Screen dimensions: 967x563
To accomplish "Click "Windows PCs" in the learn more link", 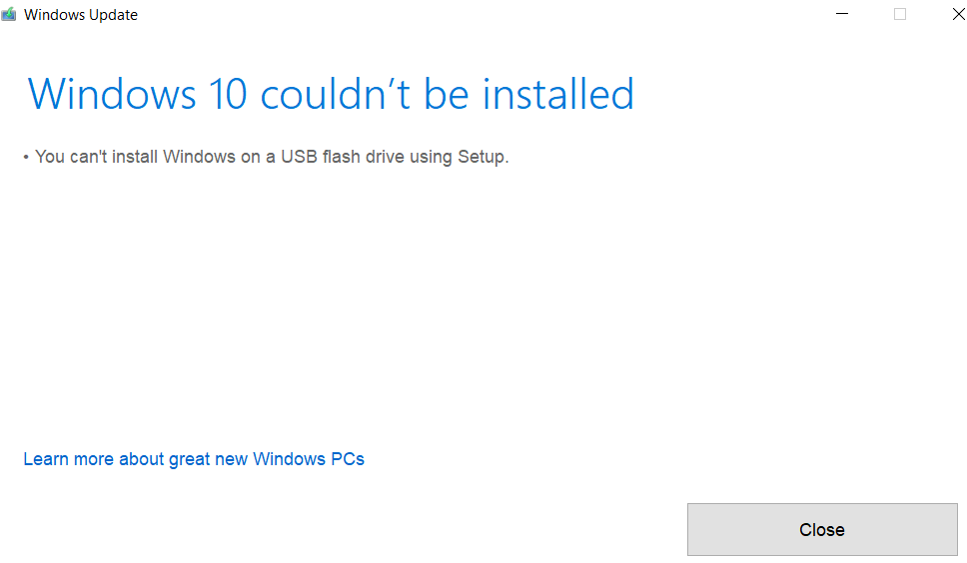I will (x=309, y=459).
